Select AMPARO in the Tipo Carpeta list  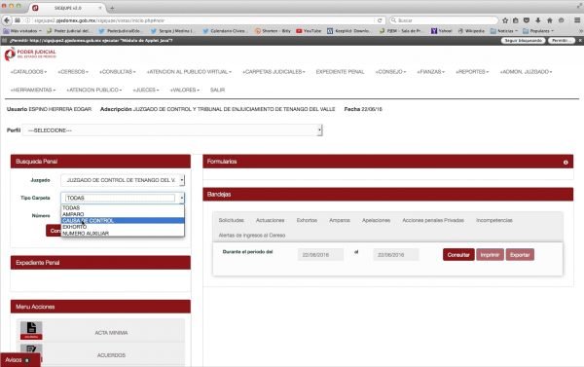123,214
